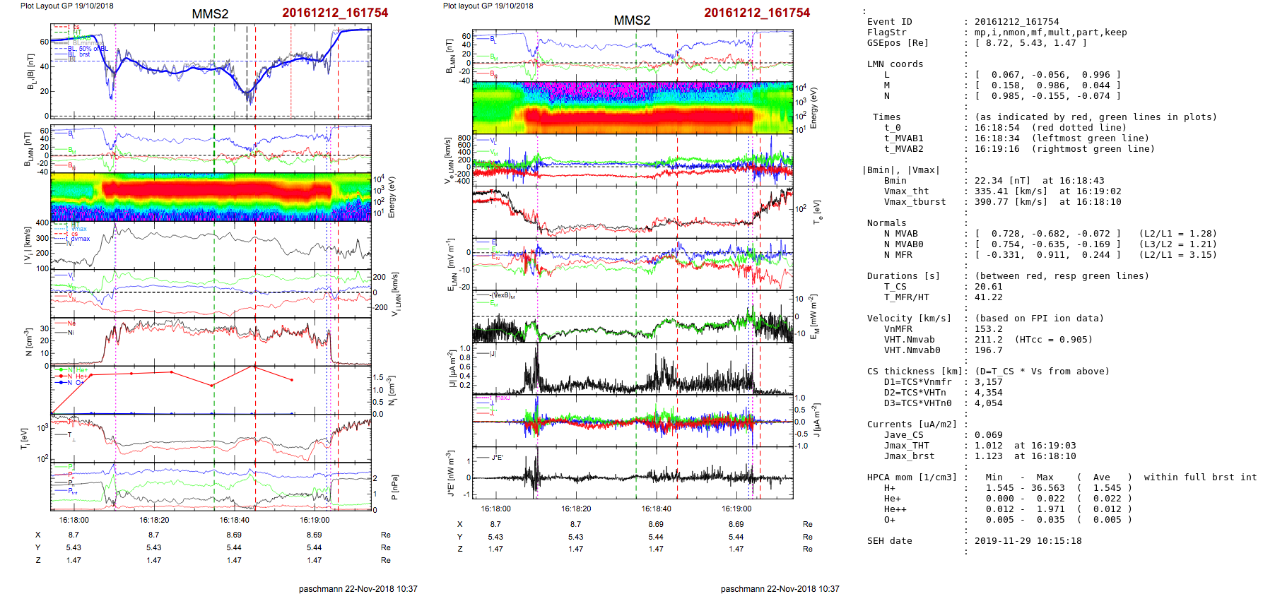This screenshot has height=594, width=1275.
Task: Click the 16:18:40 time tick under left plot
Action: coord(234,520)
